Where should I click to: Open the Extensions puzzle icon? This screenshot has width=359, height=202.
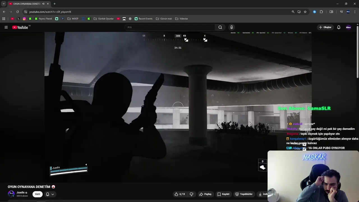(321, 12)
